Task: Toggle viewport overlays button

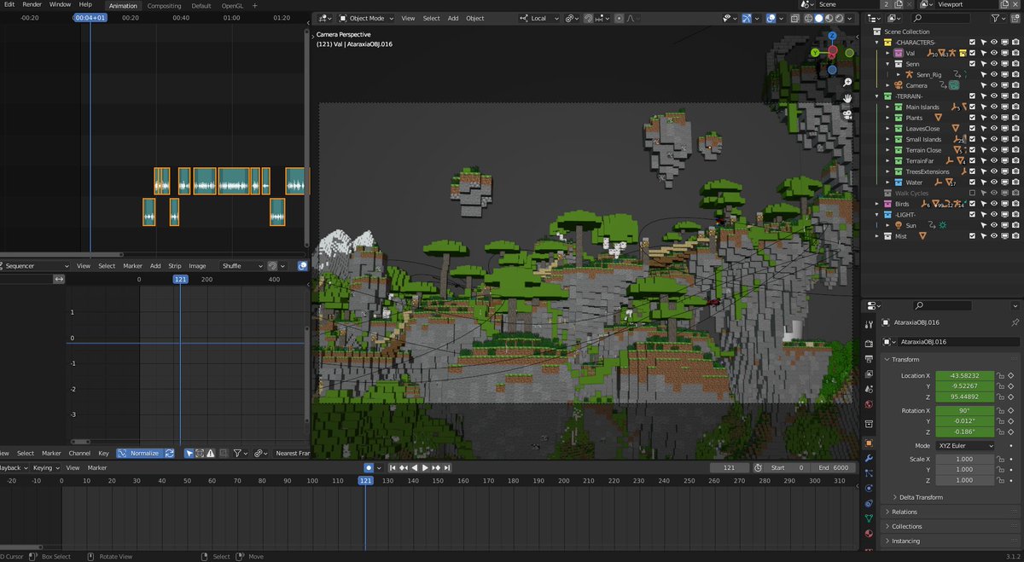Action: point(771,18)
